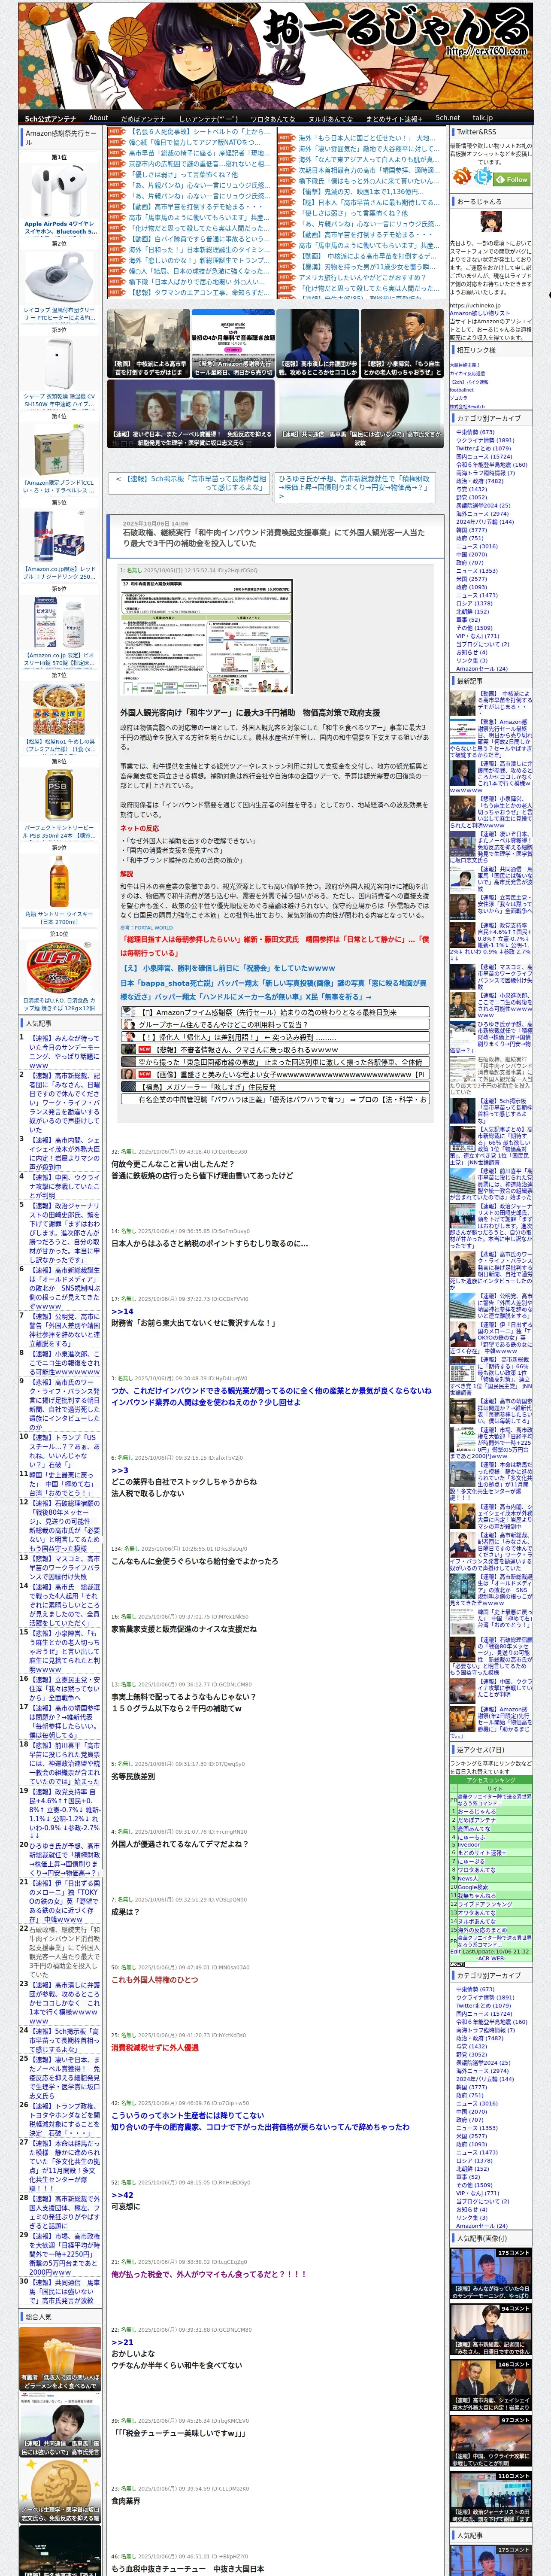Open category ロシア (1378)

pos(474,603)
